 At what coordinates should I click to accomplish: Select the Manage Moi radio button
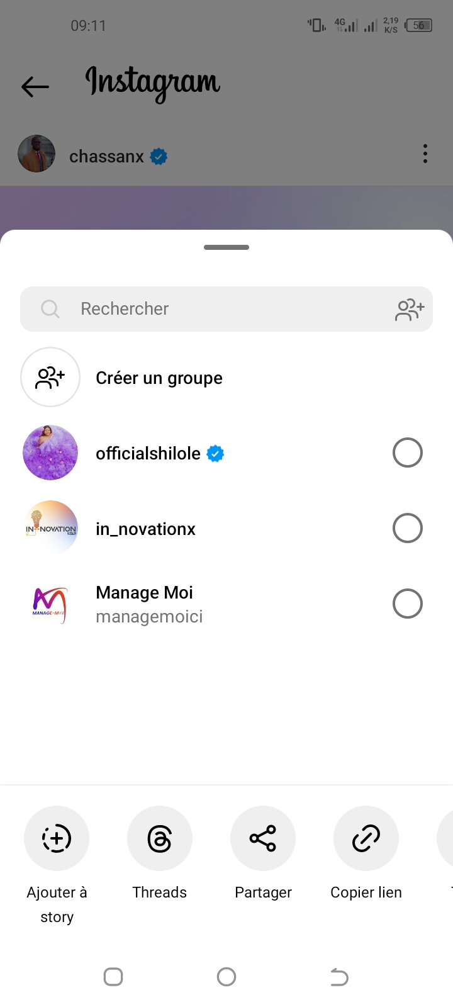(x=407, y=604)
